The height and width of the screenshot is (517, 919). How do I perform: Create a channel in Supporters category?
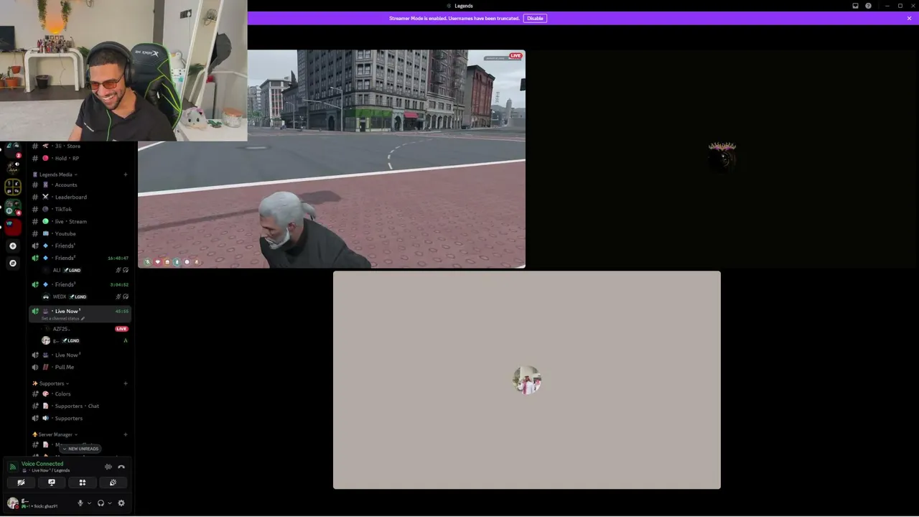point(125,383)
